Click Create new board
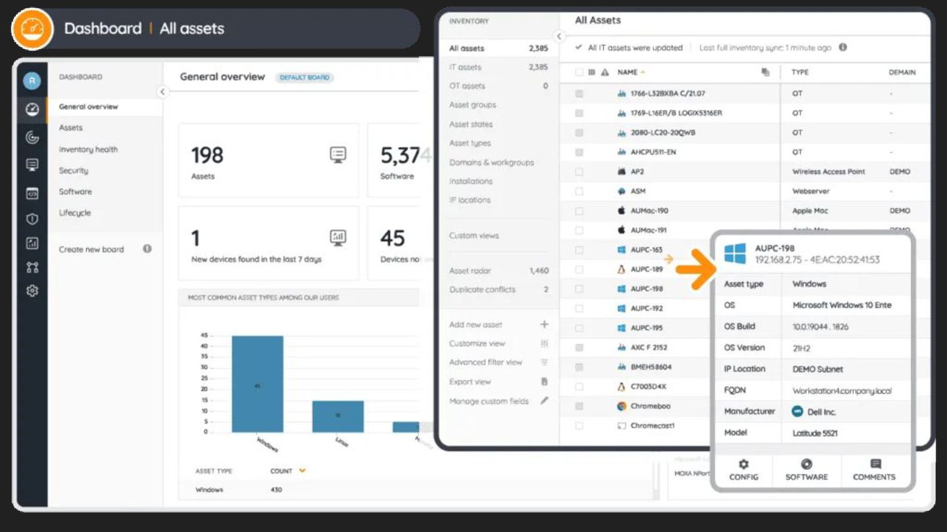947x532 pixels. pos(91,250)
